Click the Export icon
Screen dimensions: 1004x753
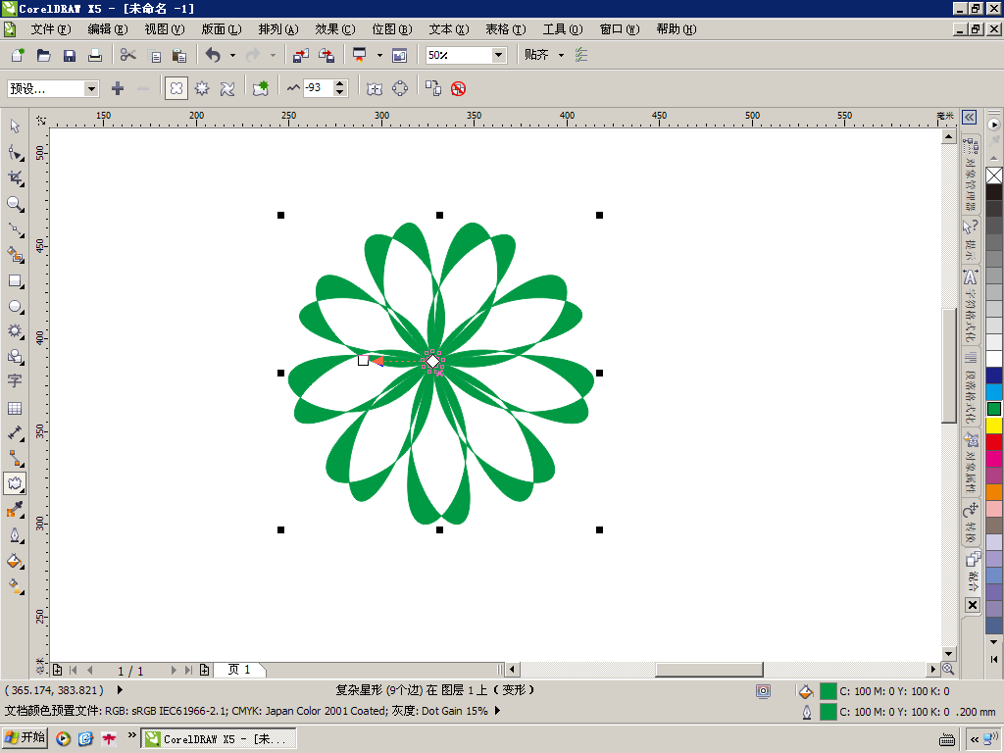pyautogui.click(x=326, y=55)
